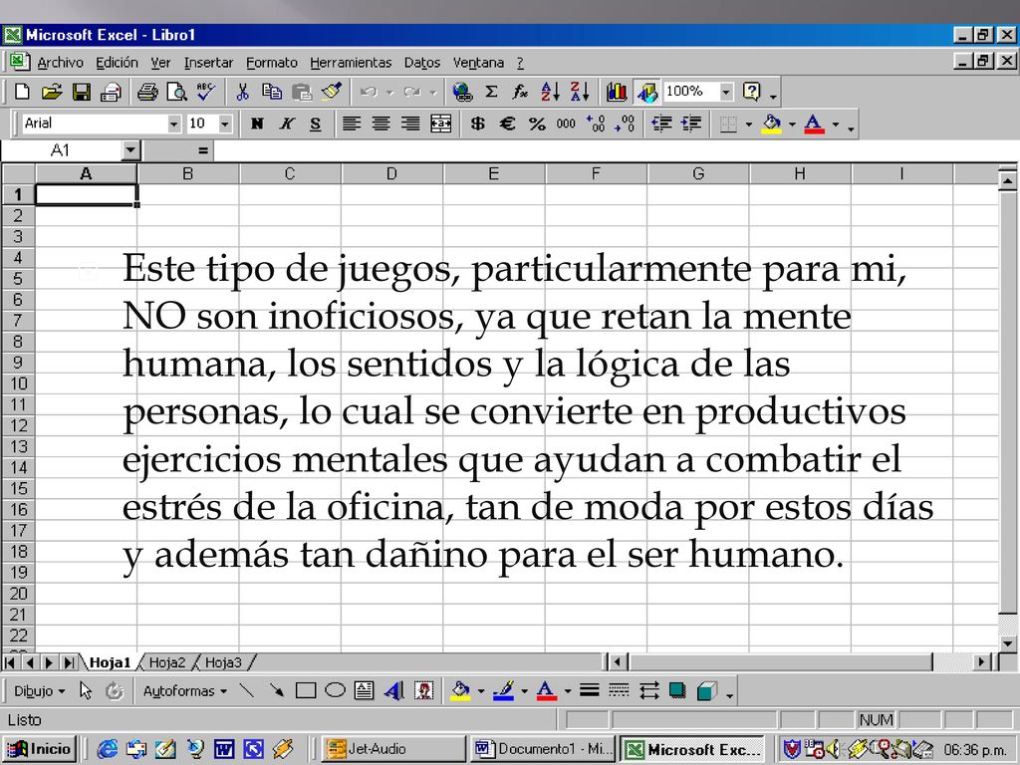Toggle the Drawing toolbar button
This screenshot has height=765, width=1020.
[x=646, y=92]
